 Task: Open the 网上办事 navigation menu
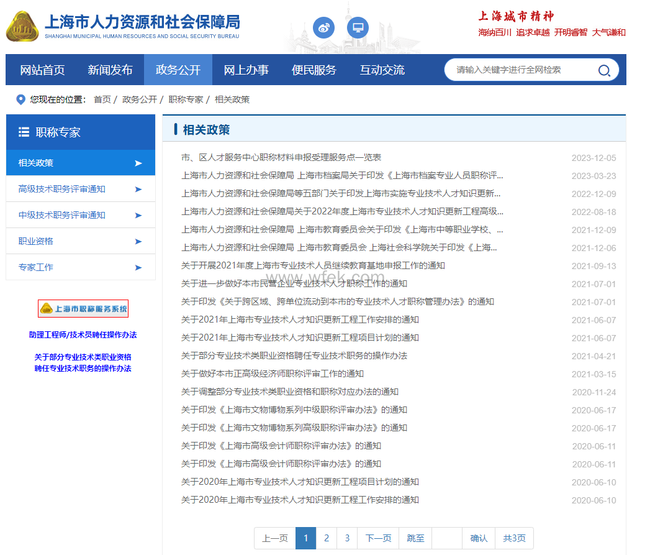click(246, 70)
